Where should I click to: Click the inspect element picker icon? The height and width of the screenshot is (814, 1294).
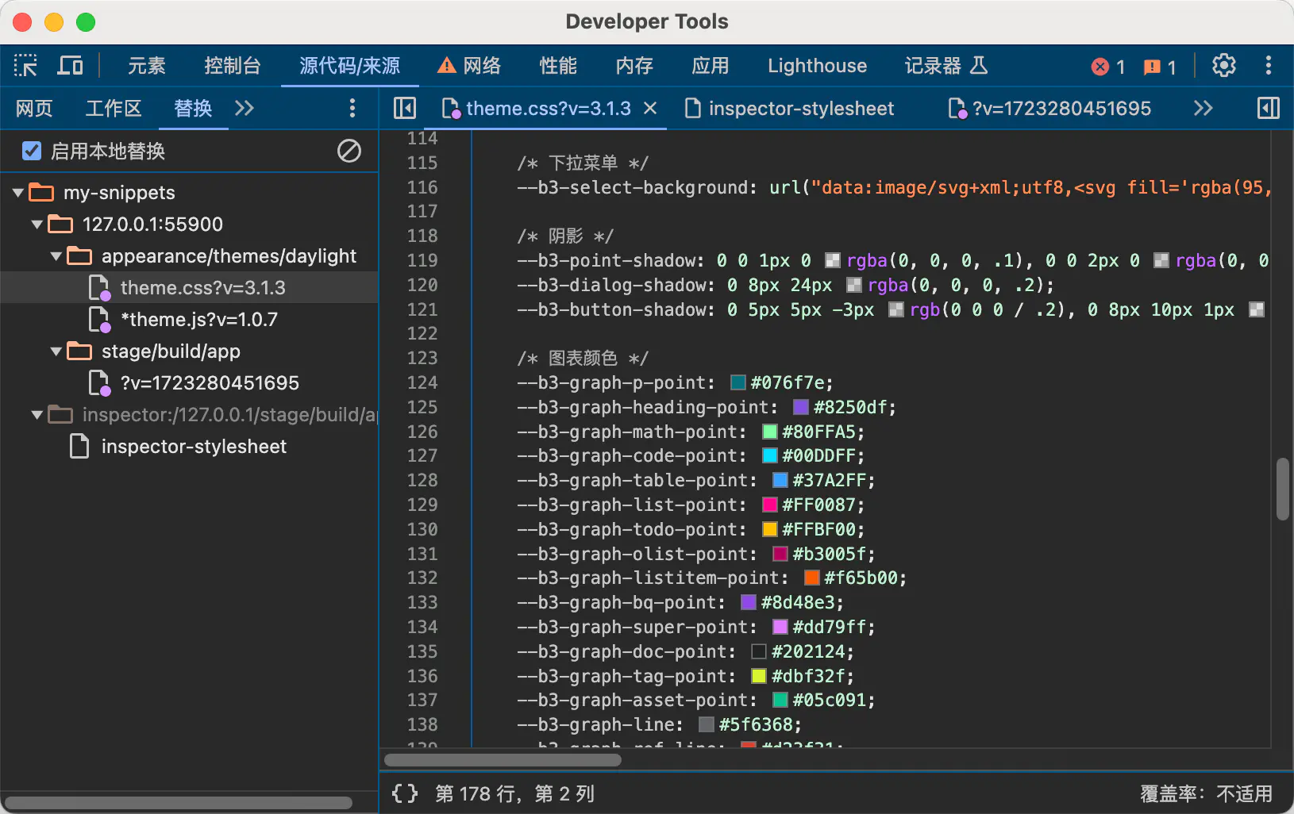tap(25, 66)
